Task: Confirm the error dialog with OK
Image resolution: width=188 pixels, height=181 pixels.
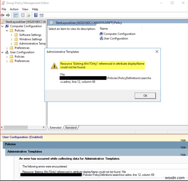Action: pos(145,96)
